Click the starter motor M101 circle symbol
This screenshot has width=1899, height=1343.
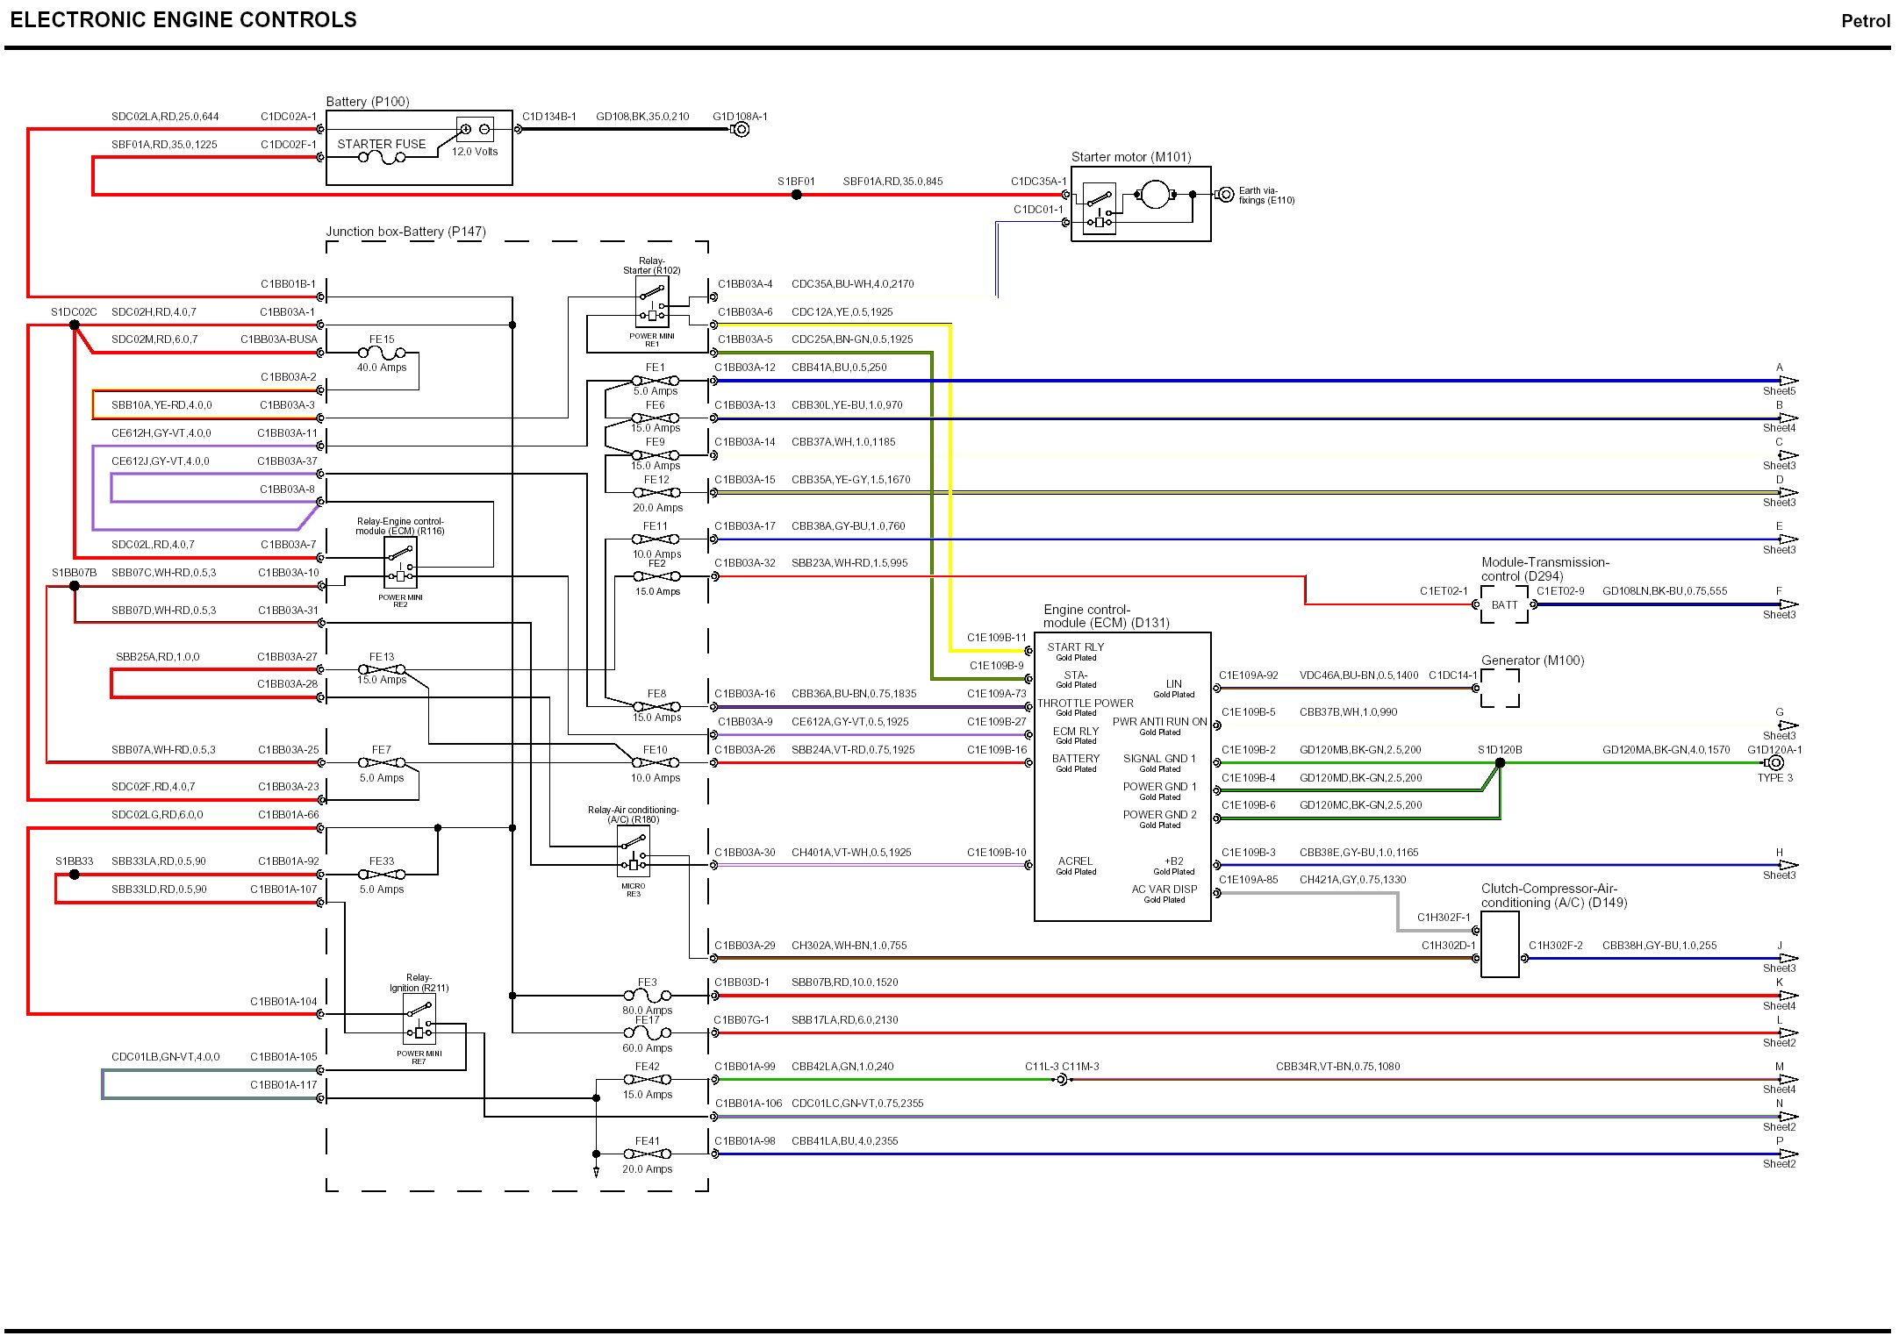click(1154, 195)
